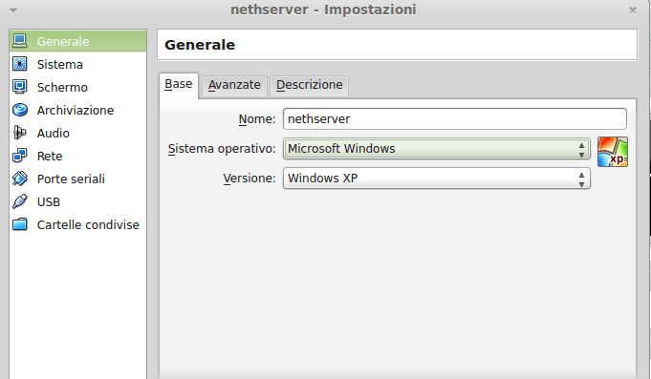651x379 pixels.
Task: Select Cartelle condivise settings label
Action: point(88,224)
